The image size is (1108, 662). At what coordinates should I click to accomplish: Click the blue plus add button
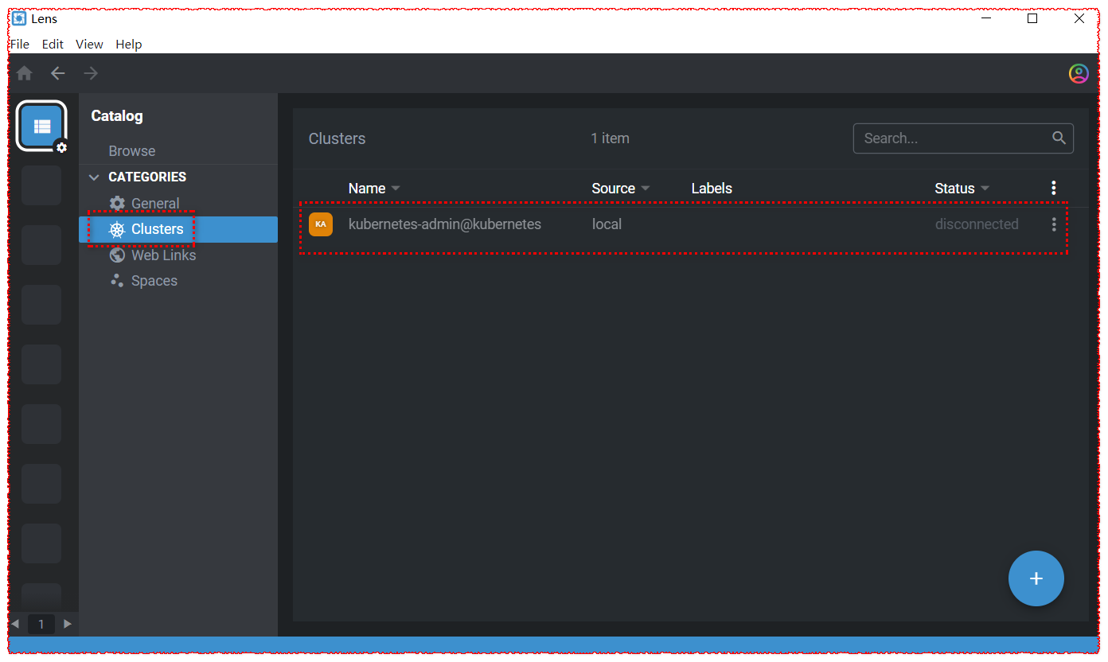pyautogui.click(x=1036, y=578)
